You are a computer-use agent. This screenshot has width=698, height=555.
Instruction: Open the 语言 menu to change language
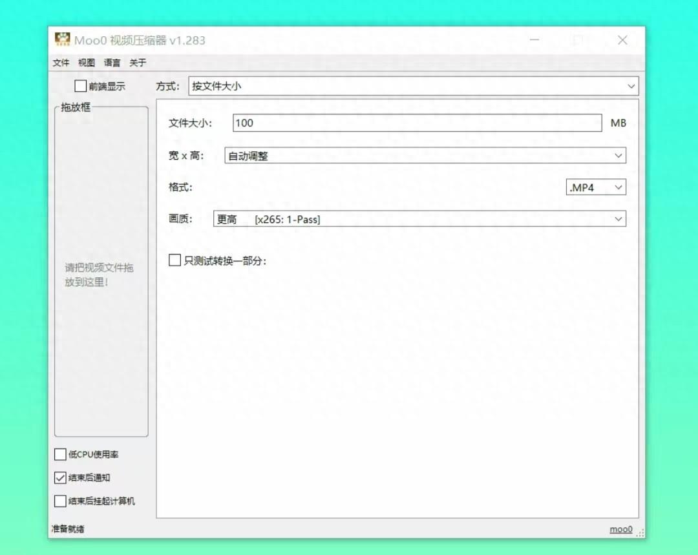click(x=112, y=63)
